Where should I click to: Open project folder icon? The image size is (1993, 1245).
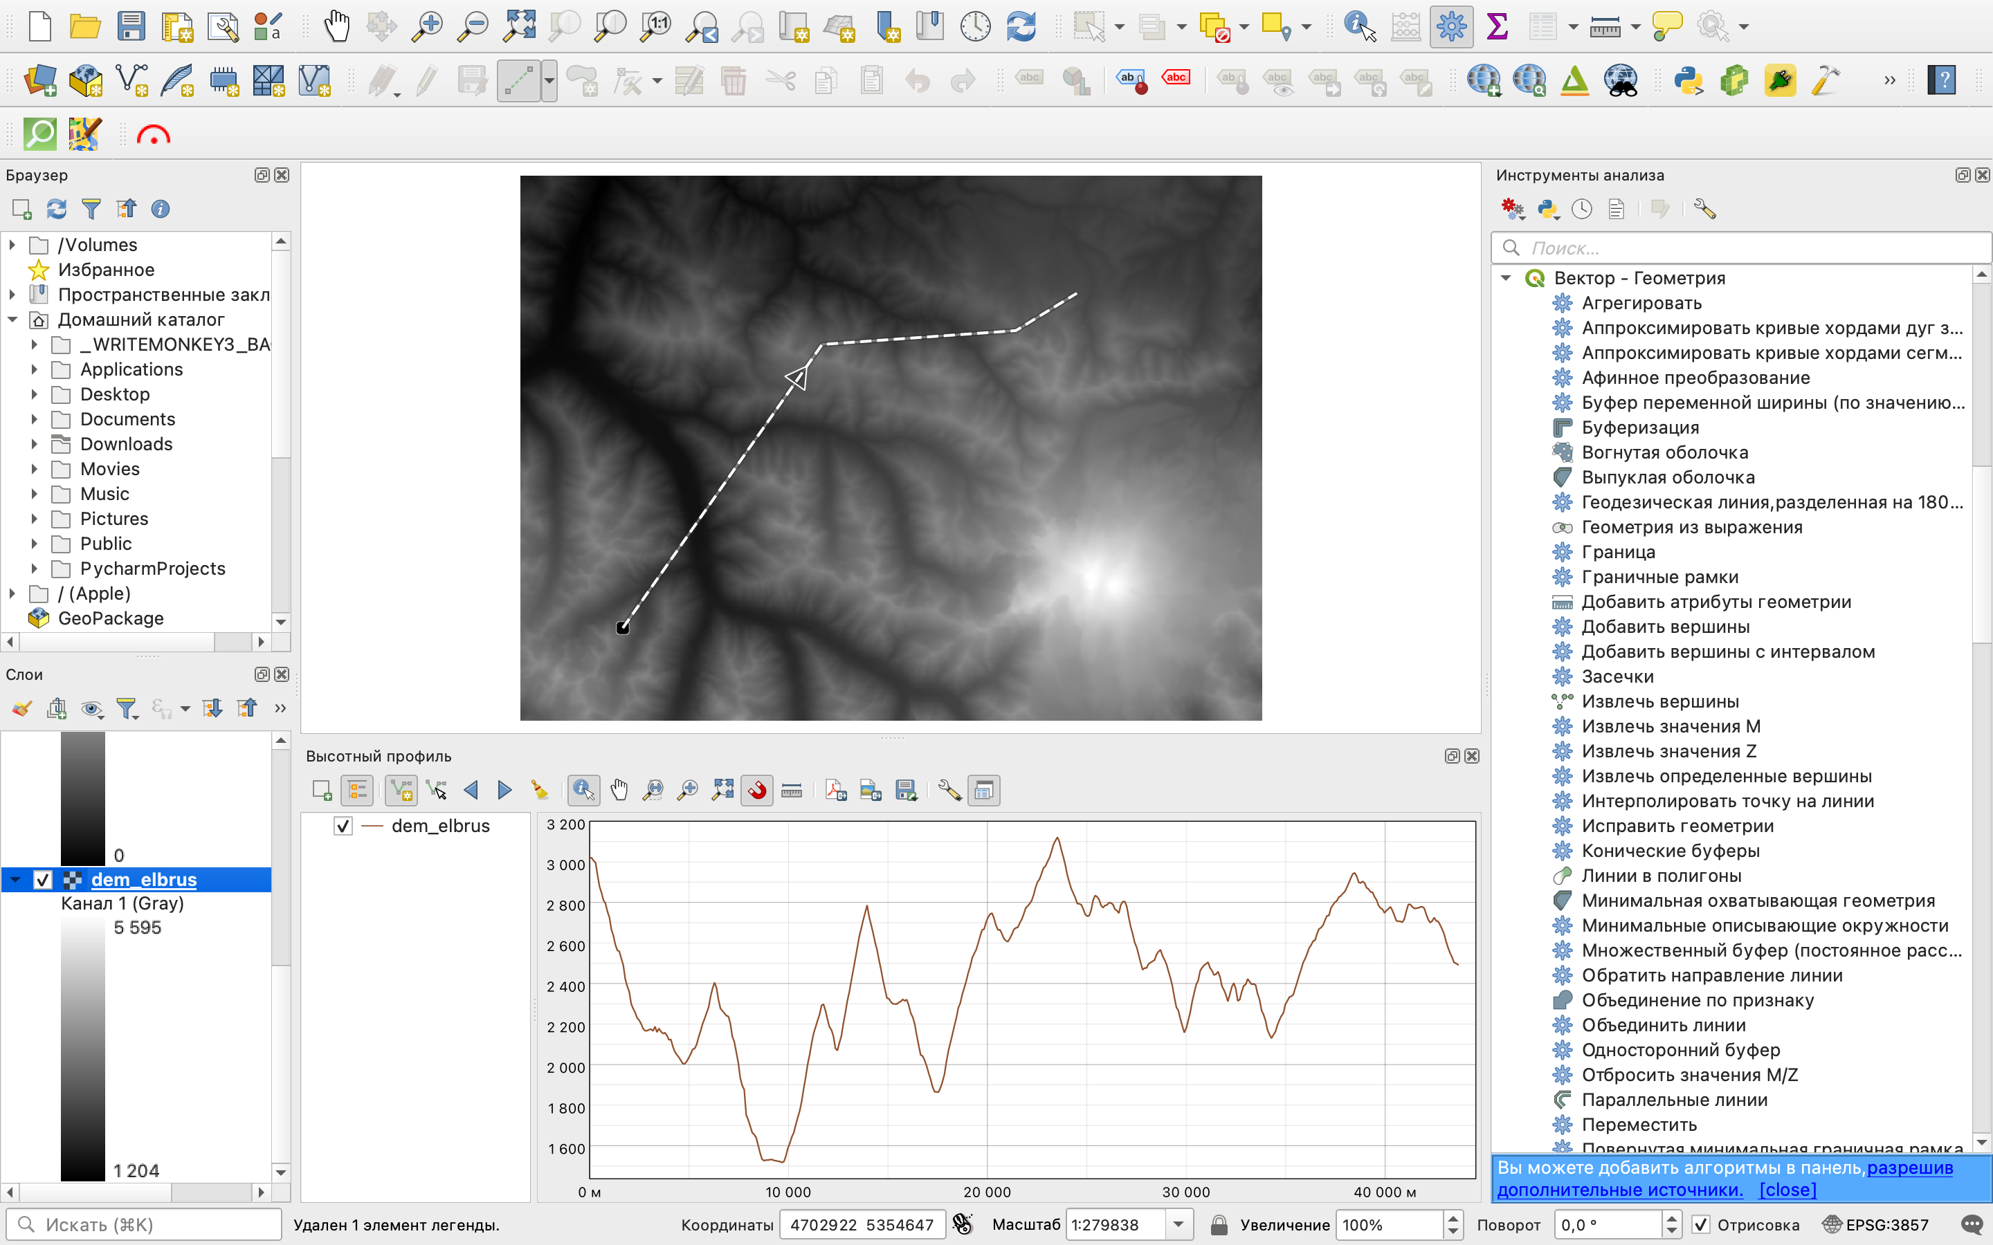[85, 26]
